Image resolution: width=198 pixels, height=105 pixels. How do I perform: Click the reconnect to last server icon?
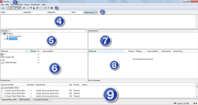tap(37, 8)
